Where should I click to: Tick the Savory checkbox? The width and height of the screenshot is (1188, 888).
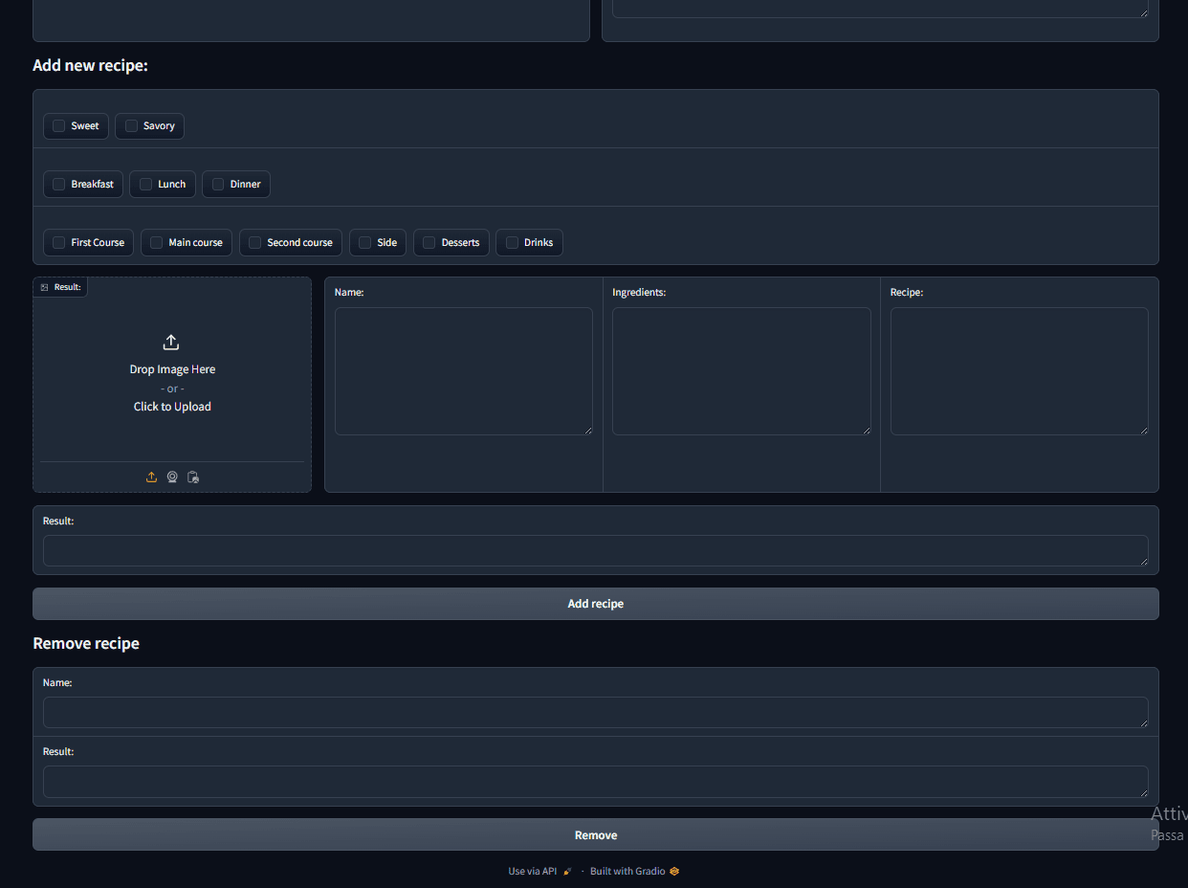click(132, 126)
